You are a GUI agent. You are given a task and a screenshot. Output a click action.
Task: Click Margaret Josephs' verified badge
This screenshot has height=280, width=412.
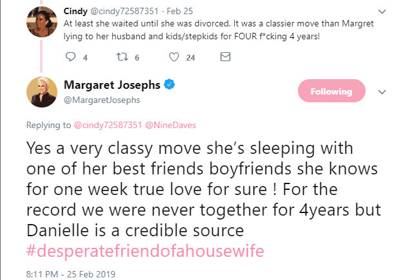pos(172,85)
